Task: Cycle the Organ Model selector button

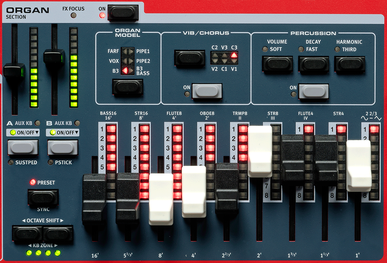Action: click(127, 87)
